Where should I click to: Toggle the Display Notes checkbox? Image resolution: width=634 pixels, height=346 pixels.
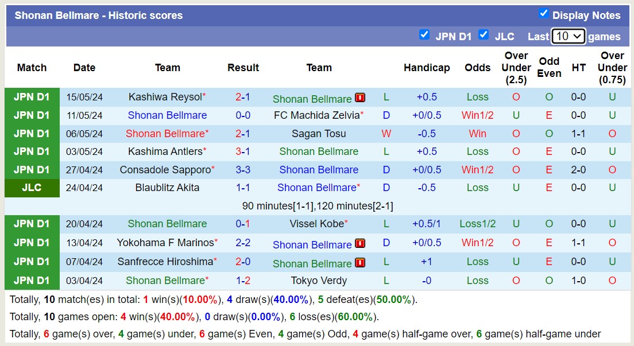point(543,14)
